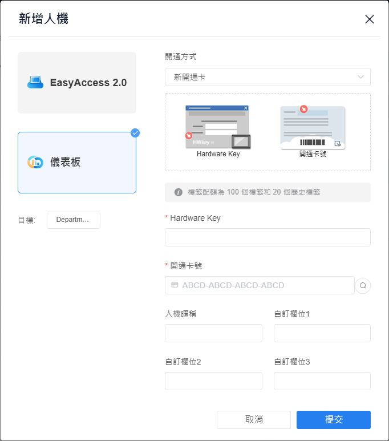The image size is (389, 441).
Task: Click the 開通方式 dropdown chevron
Action: pos(360,77)
